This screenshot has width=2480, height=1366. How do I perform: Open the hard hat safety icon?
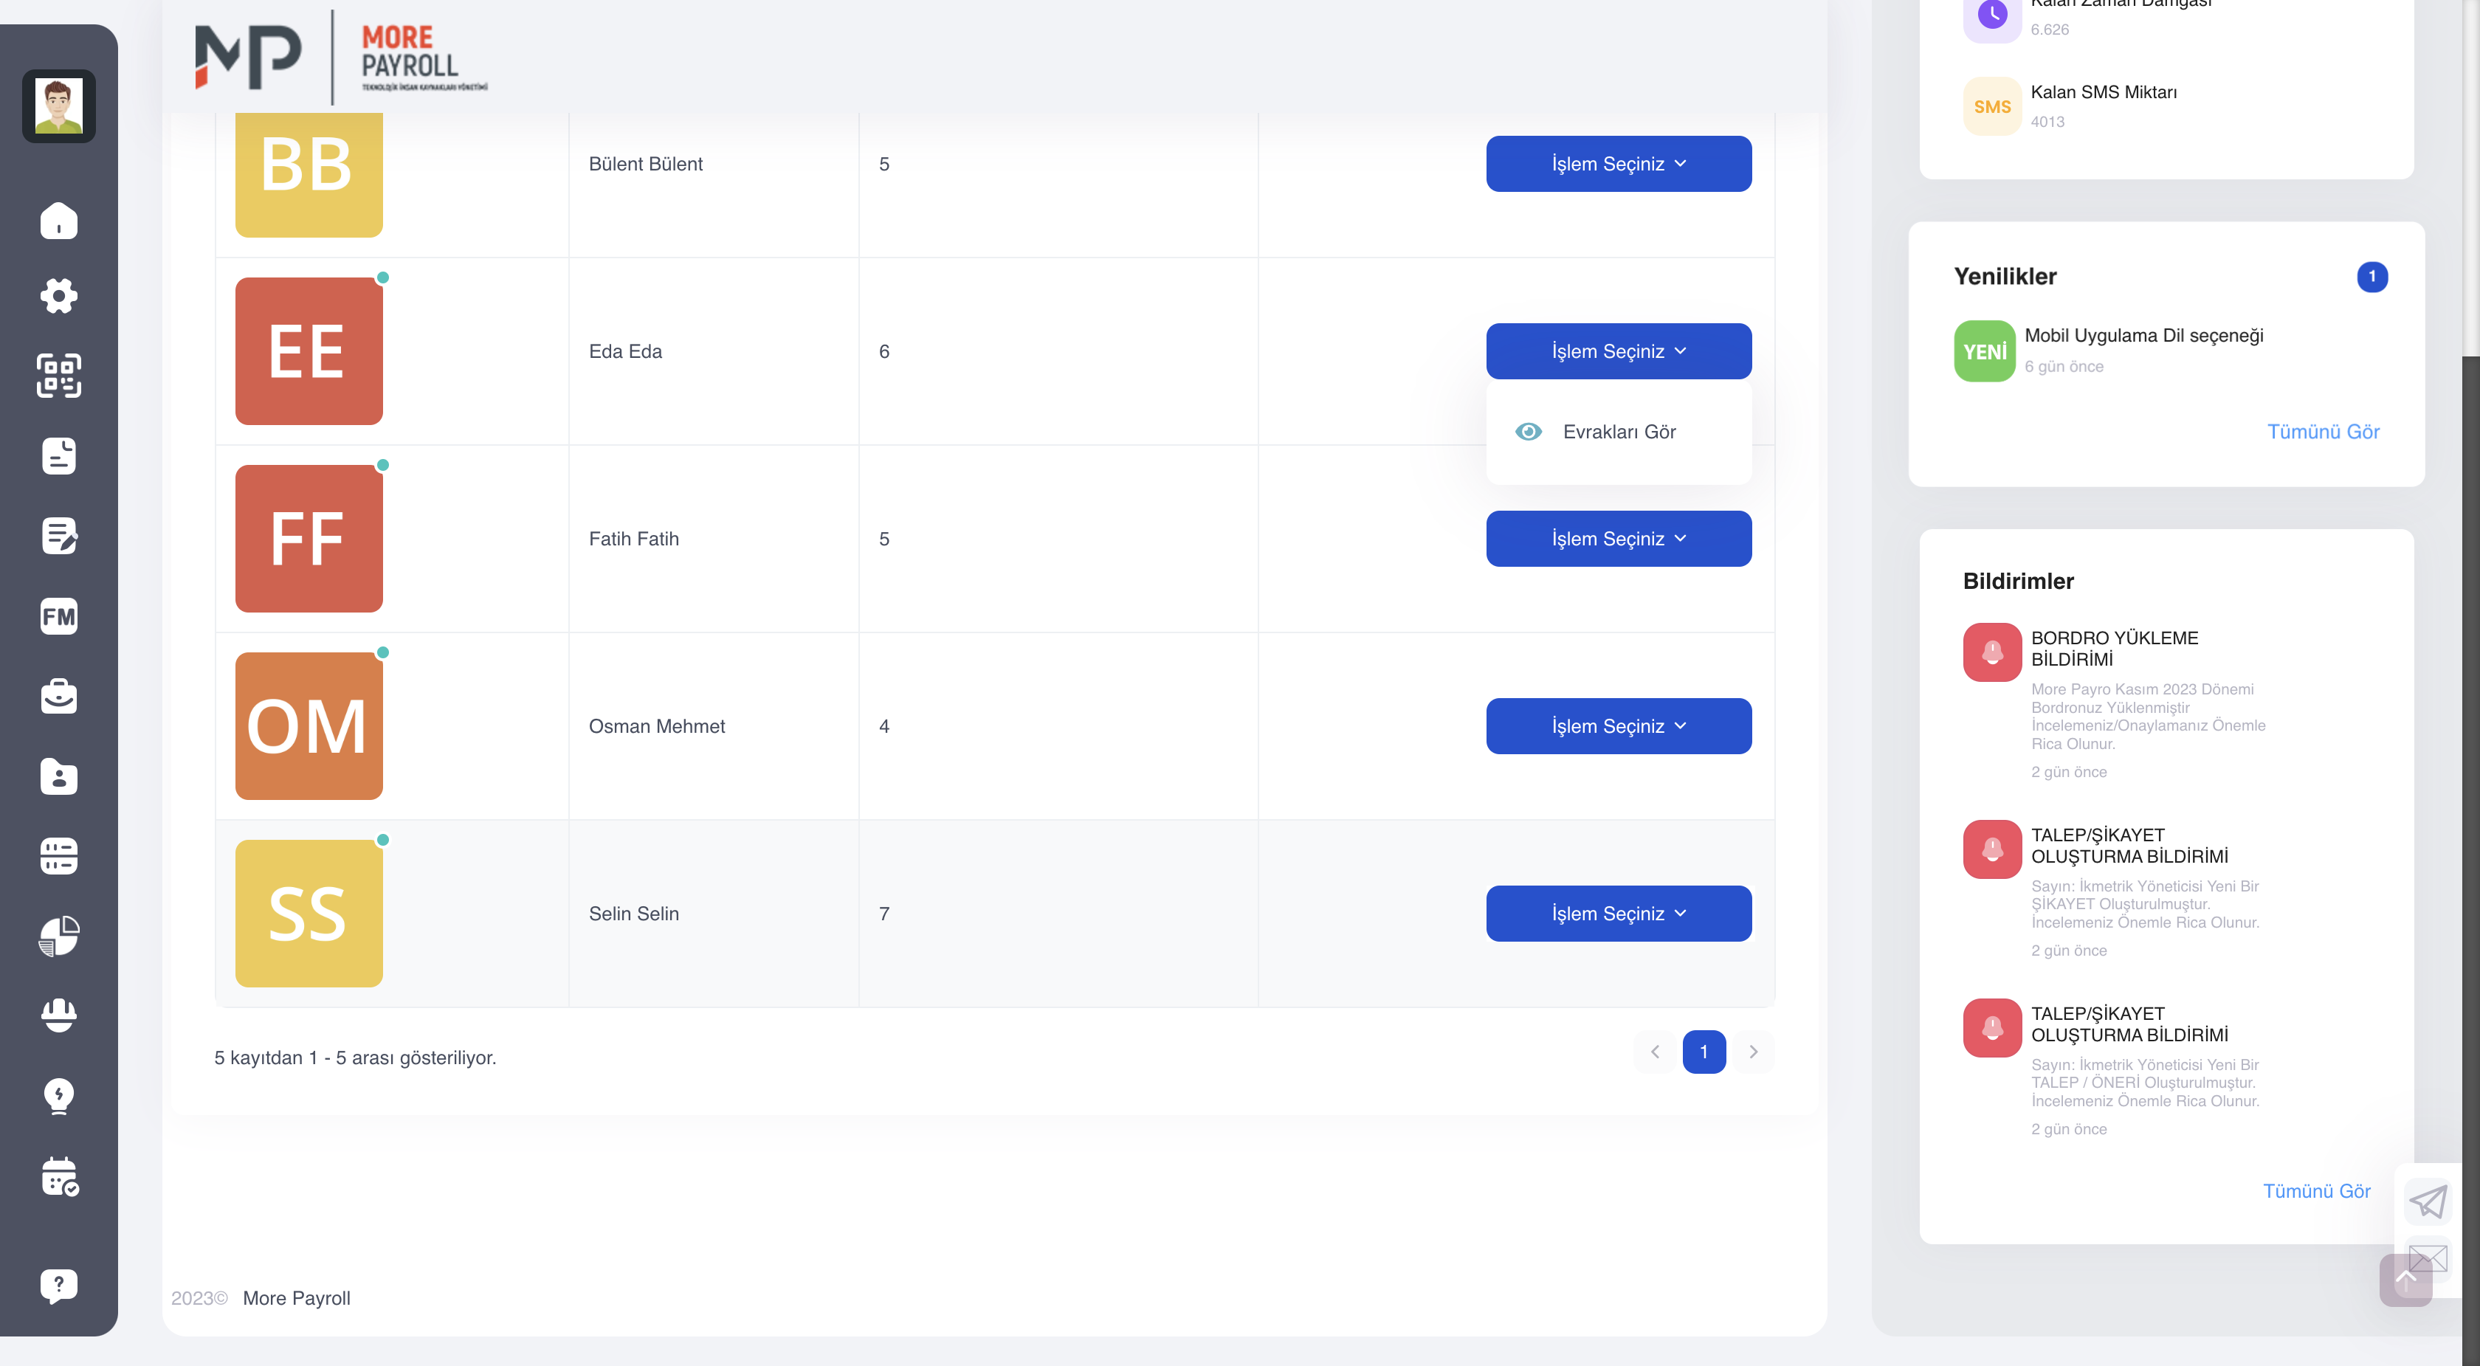pos(59,1015)
